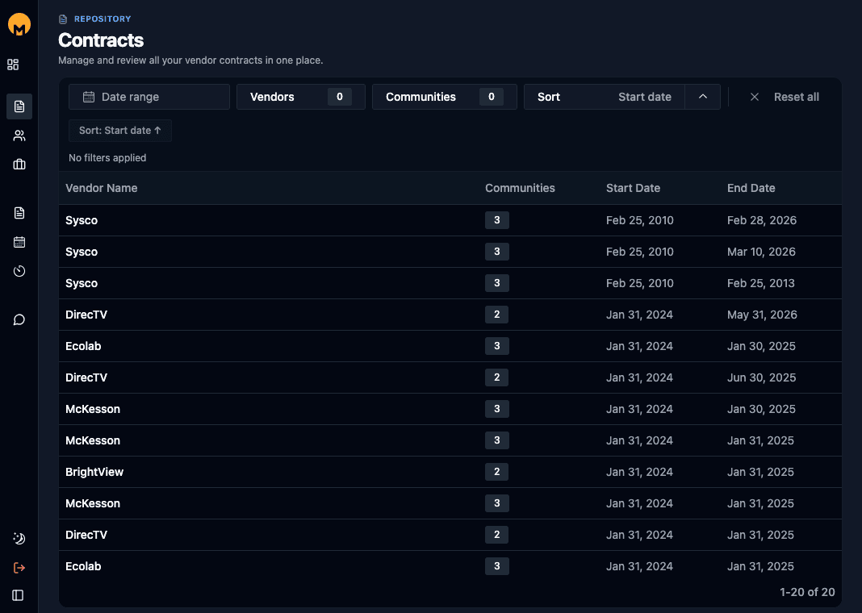
Task: Click the Communities column header
Action: point(520,188)
